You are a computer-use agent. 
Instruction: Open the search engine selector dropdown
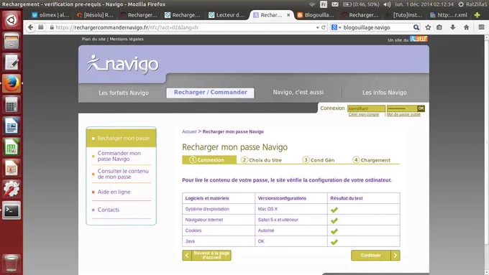click(x=337, y=27)
